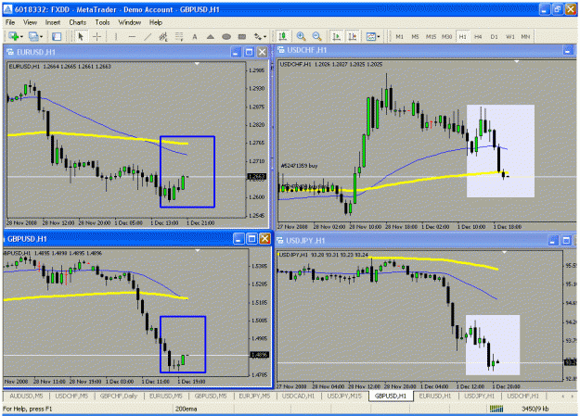Switch to EURJPY,M5 chart tab
The height and width of the screenshot is (416, 580).
click(254, 396)
